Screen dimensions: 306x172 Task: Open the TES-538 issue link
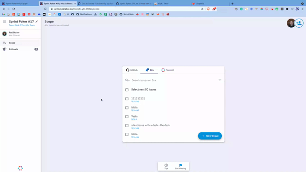tap(135, 129)
